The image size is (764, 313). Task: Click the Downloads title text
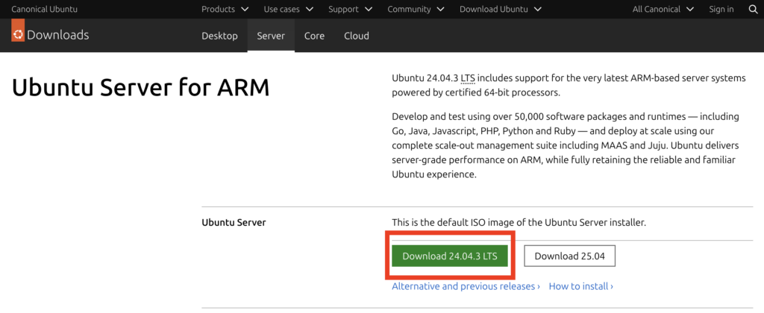coord(57,35)
